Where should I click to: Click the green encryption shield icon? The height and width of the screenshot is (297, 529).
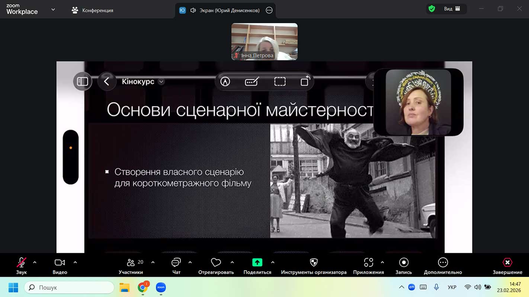432,9
